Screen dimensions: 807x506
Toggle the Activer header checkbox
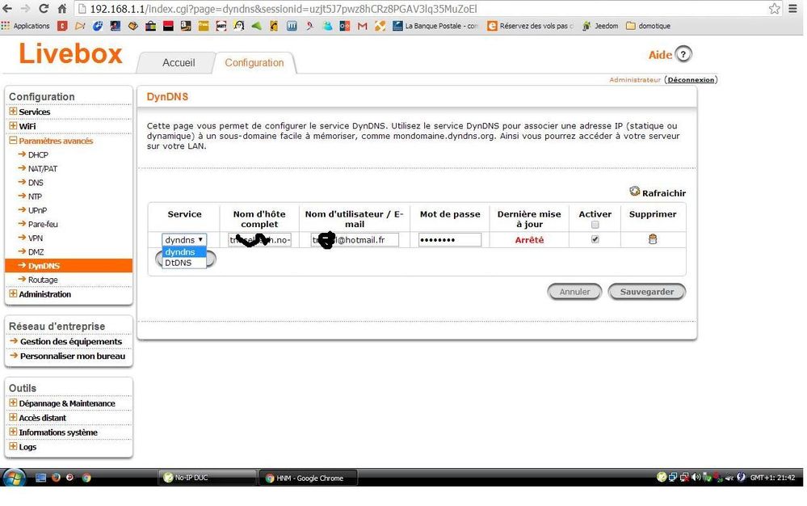tap(595, 225)
